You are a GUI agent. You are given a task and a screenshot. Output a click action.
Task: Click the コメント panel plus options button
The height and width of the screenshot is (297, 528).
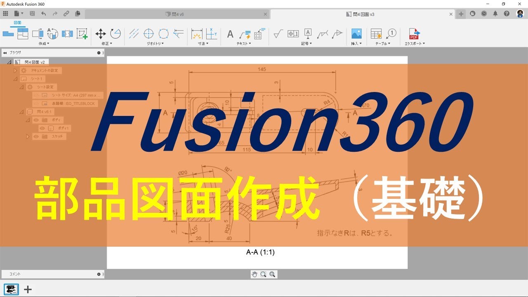pos(99,274)
